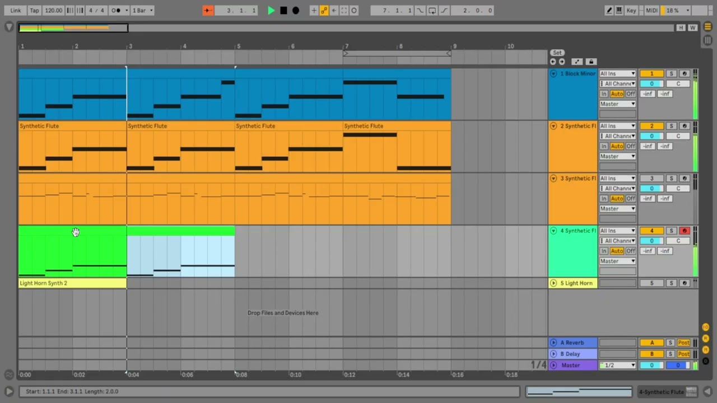Screen dimensions: 717x403
Task: Enable Key Map Mode
Action: coord(631,10)
